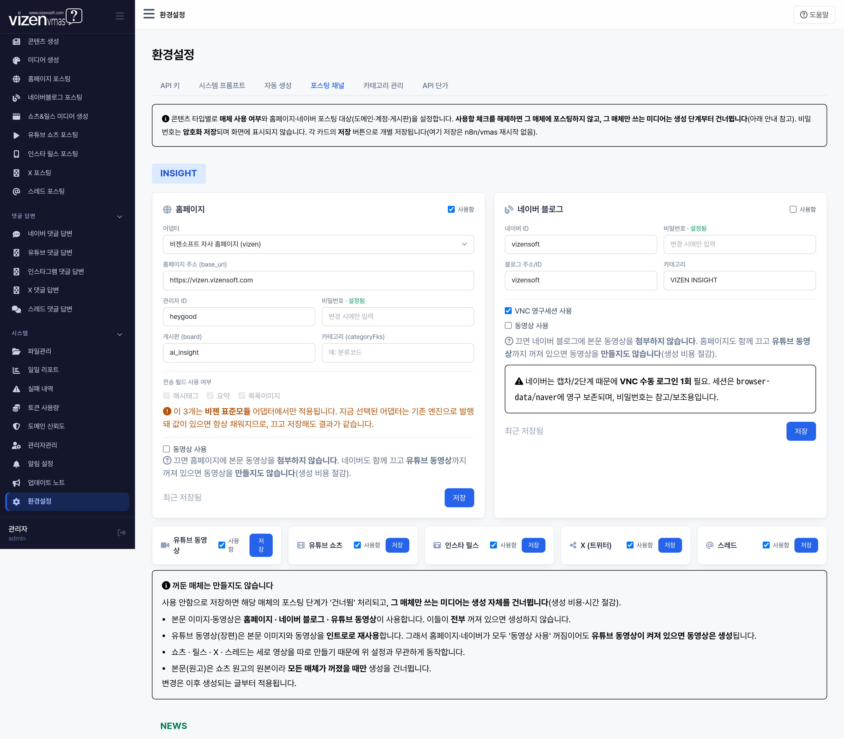844x739 pixels.
Task: Click the 홈페이지 비밀번호 field
Action: click(398, 317)
